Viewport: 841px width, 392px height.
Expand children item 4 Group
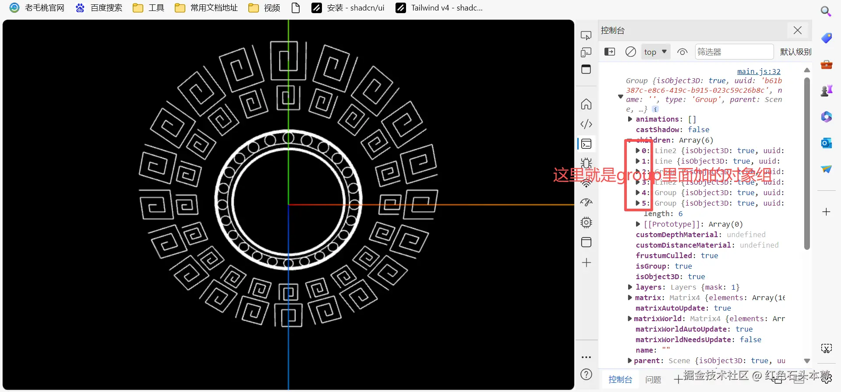tap(638, 192)
